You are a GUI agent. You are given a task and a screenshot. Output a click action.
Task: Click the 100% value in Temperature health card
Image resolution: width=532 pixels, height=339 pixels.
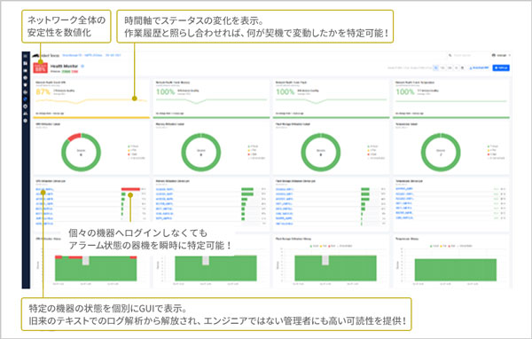[x=405, y=91]
